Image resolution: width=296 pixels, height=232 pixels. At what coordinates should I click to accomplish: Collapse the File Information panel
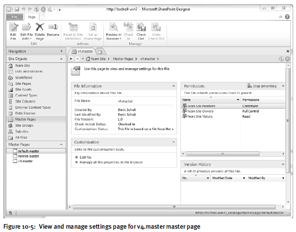pos(174,86)
